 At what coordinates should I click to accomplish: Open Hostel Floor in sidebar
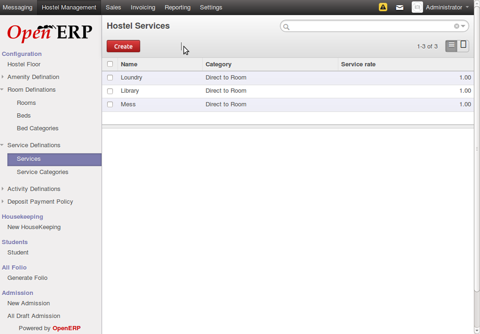tap(24, 64)
